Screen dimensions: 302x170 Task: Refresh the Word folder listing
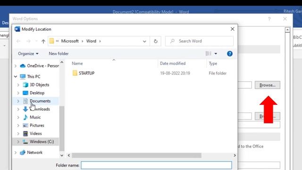click(156, 41)
